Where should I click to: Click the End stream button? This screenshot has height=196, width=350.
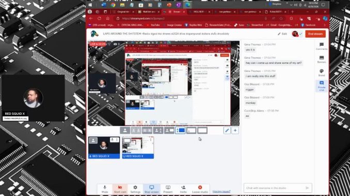315,34
